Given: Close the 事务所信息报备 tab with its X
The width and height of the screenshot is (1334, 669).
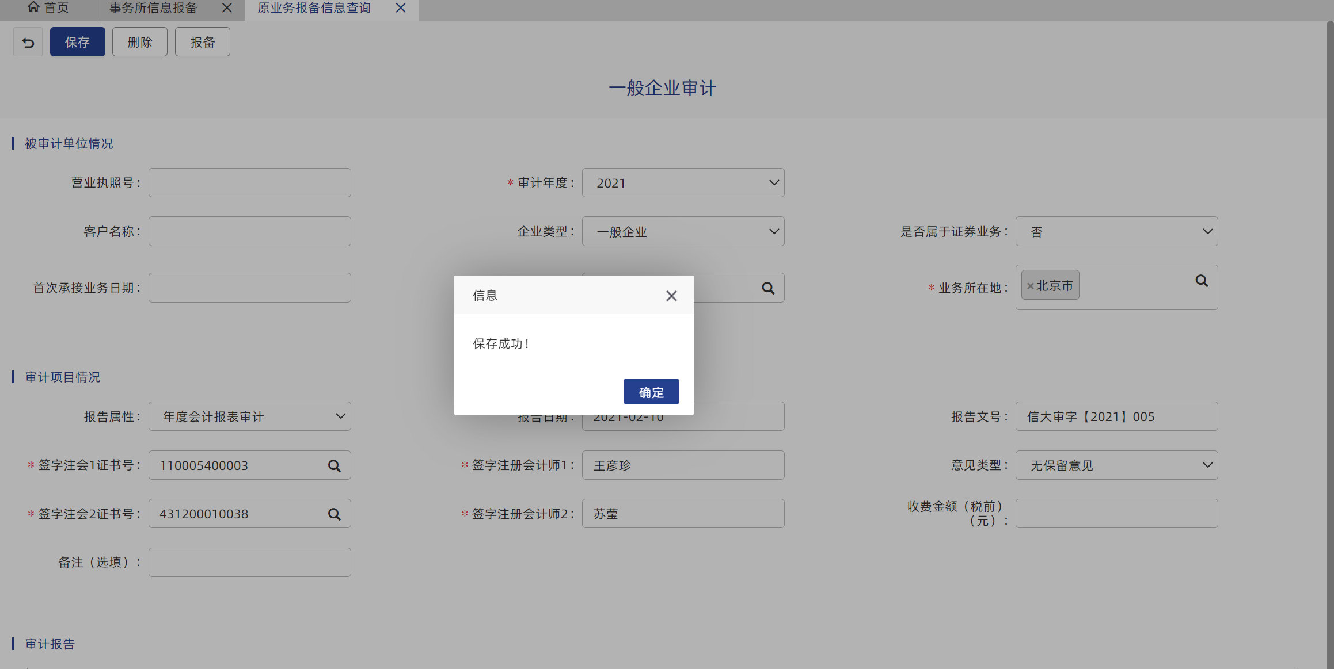Looking at the screenshot, I should click(x=227, y=8).
